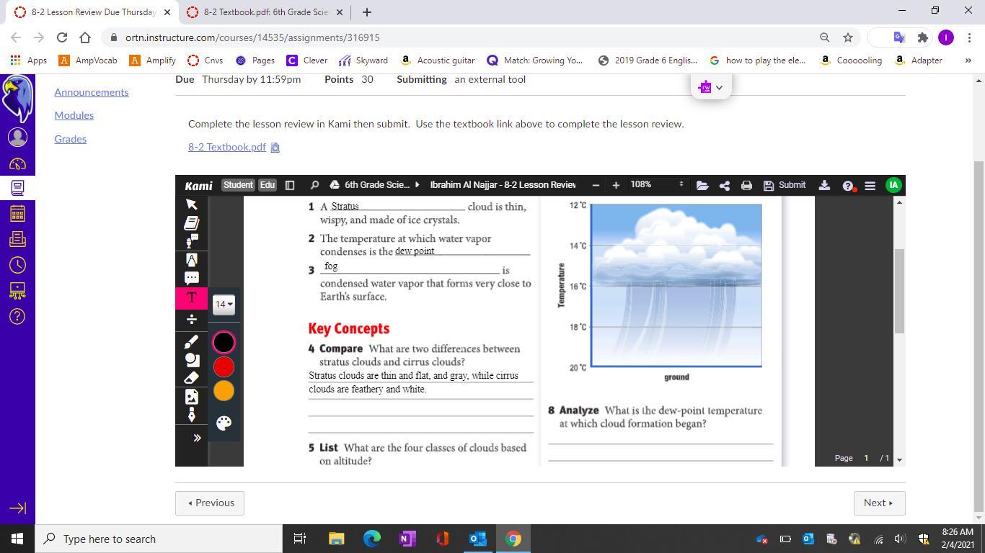Select the Kami arrow select tool

point(191,204)
